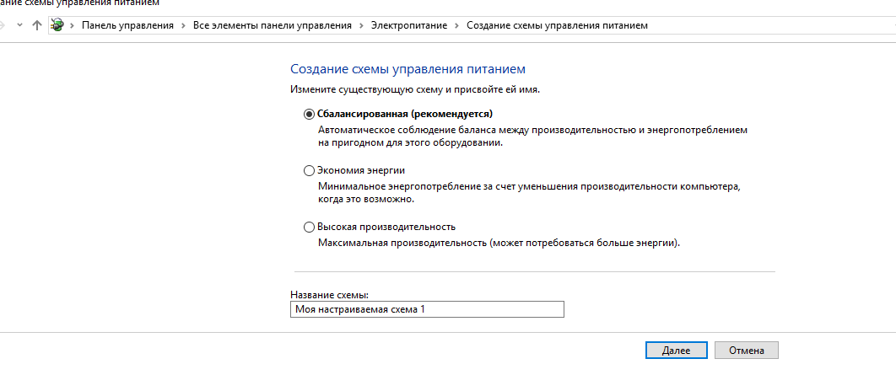Go to Панель управления breadcrumb
896x391 pixels.
(127, 25)
